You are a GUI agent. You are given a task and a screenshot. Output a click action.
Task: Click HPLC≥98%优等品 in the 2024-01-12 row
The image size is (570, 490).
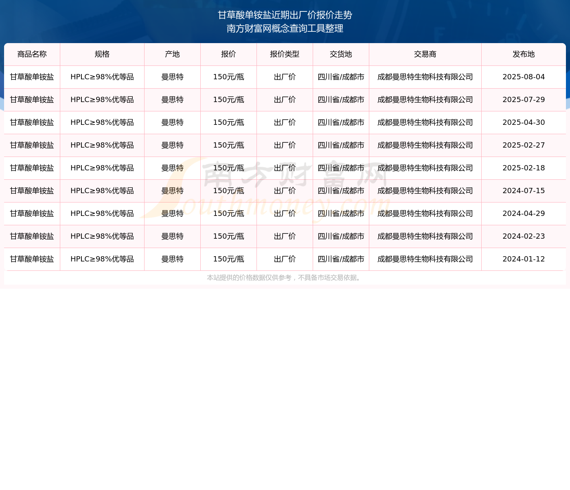click(102, 259)
